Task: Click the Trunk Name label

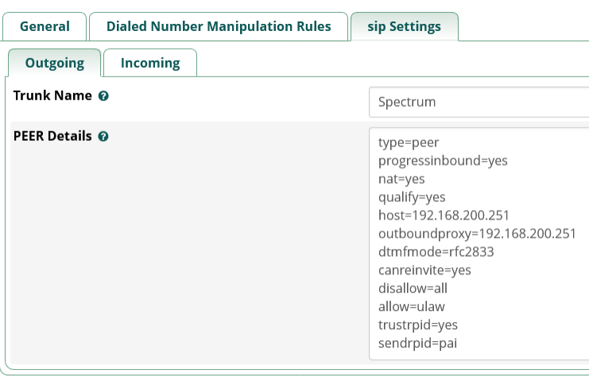Action: (52, 95)
